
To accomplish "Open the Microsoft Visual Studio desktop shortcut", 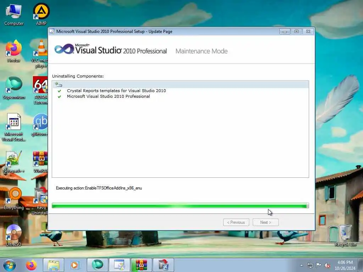I will (14, 127).
